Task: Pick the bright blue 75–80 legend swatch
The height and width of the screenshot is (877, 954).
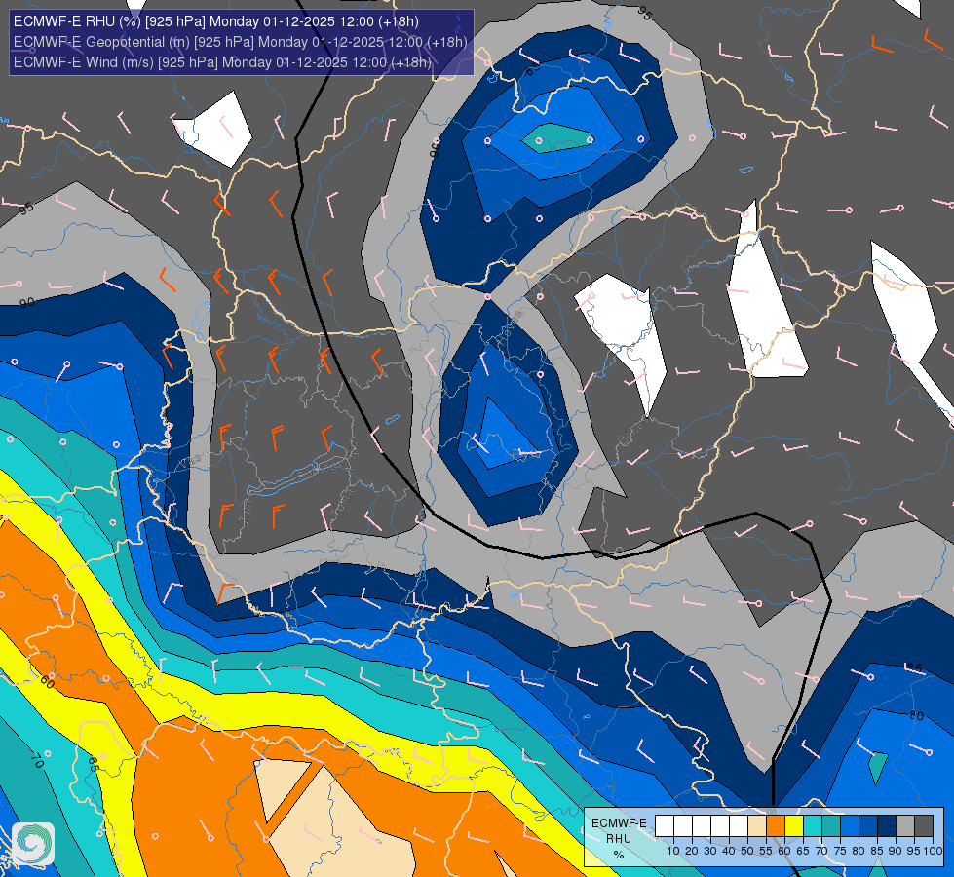Action: click(850, 826)
